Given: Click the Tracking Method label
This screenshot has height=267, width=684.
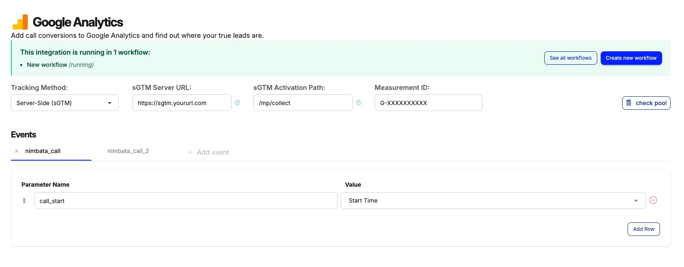Looking at the screenshot, I should click(x=39, y=87).
